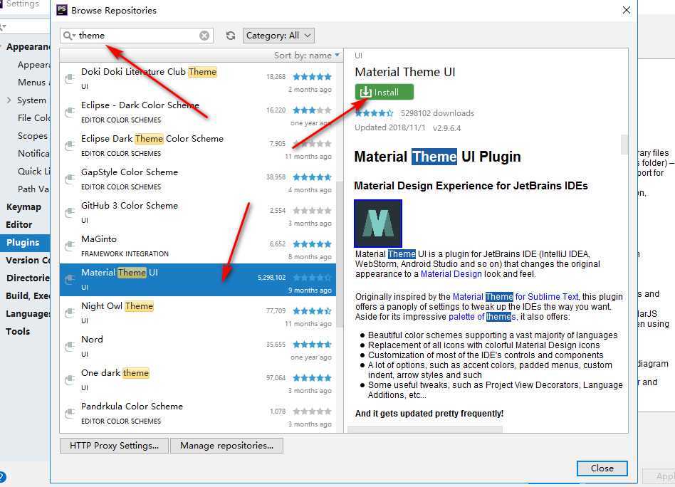This screenshot has width=675, height=487.
Task: Select Plugins in Settings sidebar
Action: click(25, 242)
